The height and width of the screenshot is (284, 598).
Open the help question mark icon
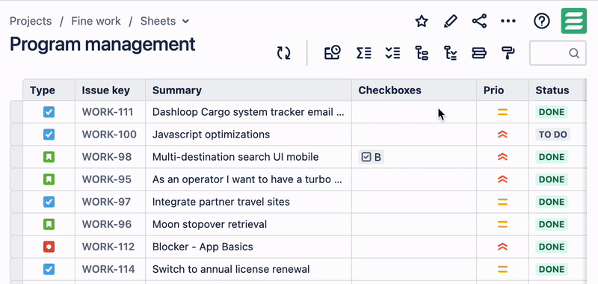tap(541, 21)
